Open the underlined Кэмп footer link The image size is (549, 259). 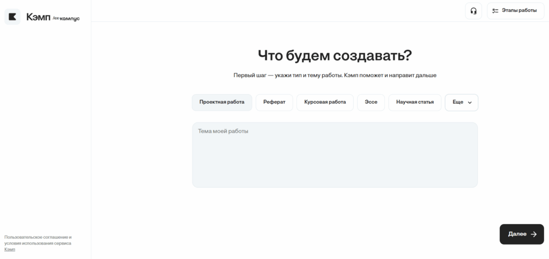click(x=10, y=249)
